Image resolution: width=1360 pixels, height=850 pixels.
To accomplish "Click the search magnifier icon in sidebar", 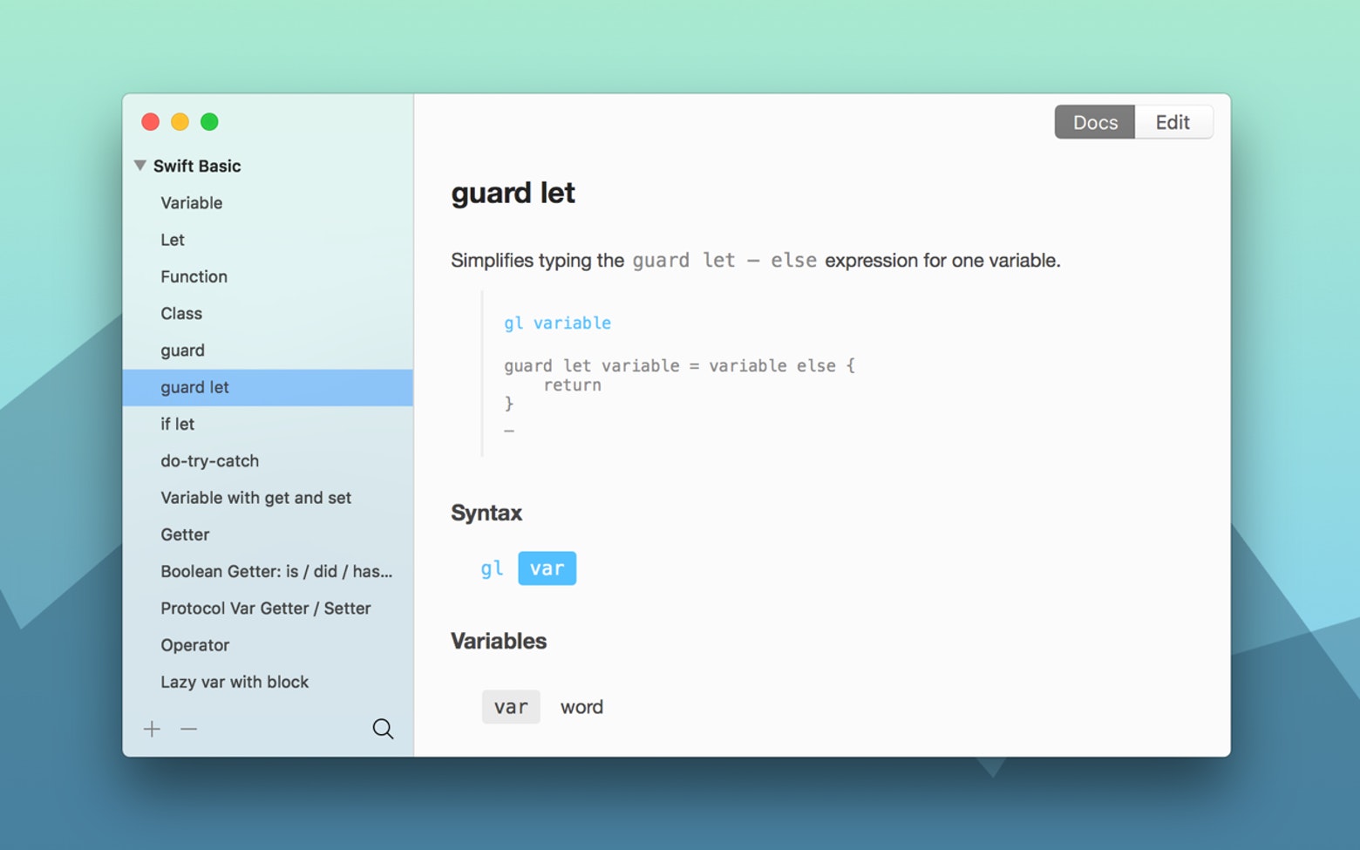I will point(384,729).
